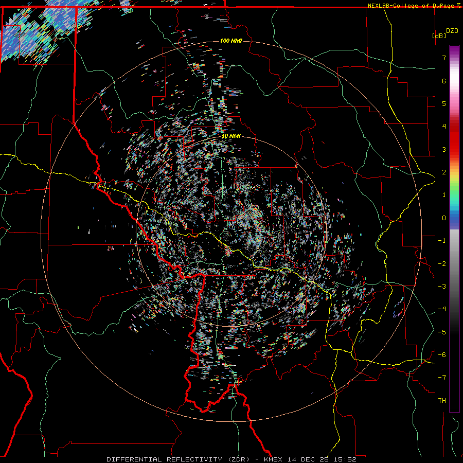Viewport: 463px width, 463px height.
Task: Click the 7 value on the scale
Action: click(x=444, y=58)
